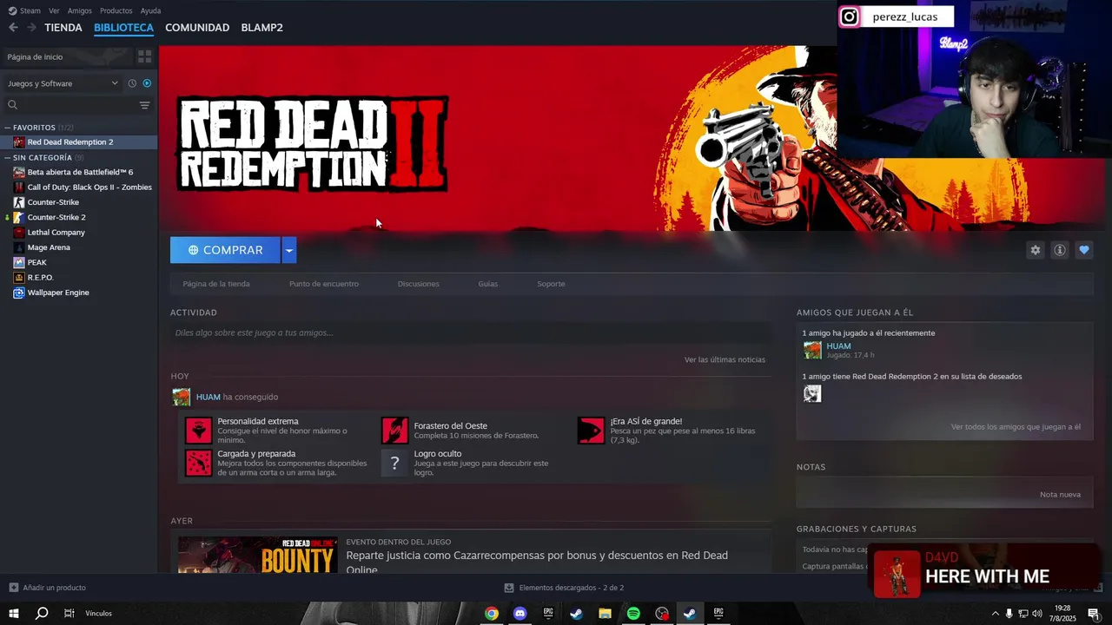Open the Amigos menu
The width and height of the screenshot is (1112, 625).
tap(80, 10)
